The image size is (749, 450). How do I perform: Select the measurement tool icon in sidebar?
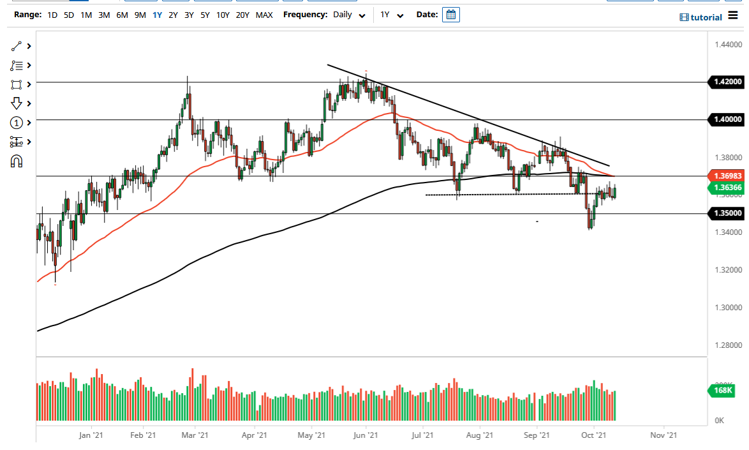point(16,142)
